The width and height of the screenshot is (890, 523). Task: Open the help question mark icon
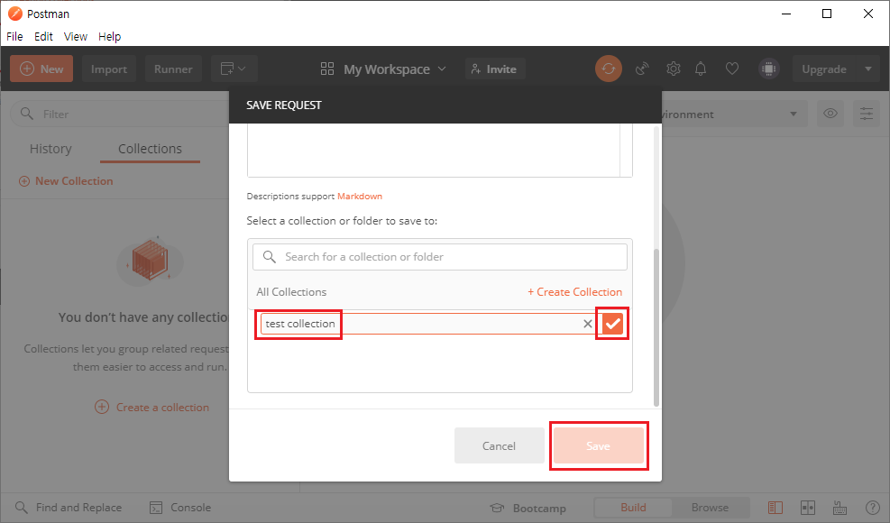(872, 507)
